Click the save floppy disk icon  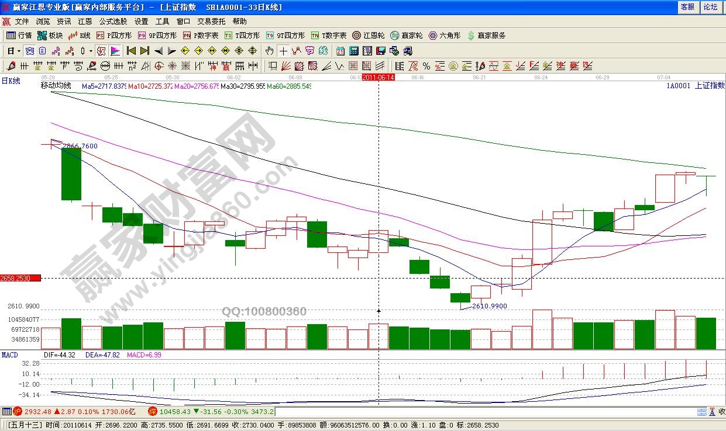pos(380,51)
